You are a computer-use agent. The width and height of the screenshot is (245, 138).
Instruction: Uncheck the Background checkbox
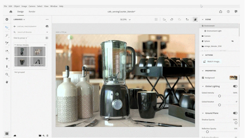click(203, 78)
